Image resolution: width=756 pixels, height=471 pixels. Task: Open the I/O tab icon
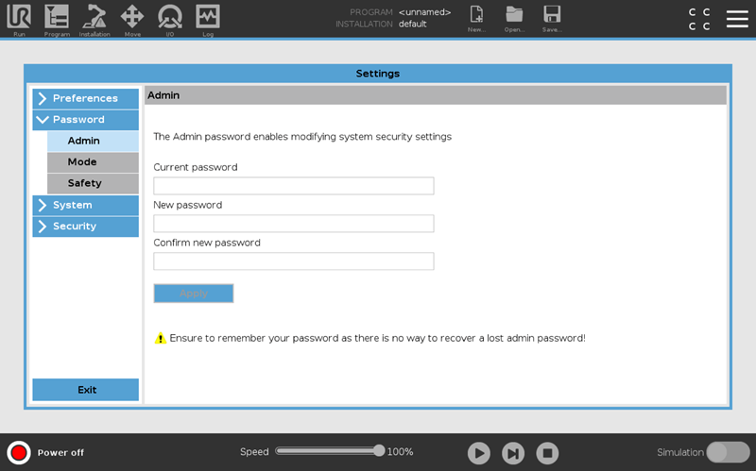pyautogui.click(x=170, y=18)
